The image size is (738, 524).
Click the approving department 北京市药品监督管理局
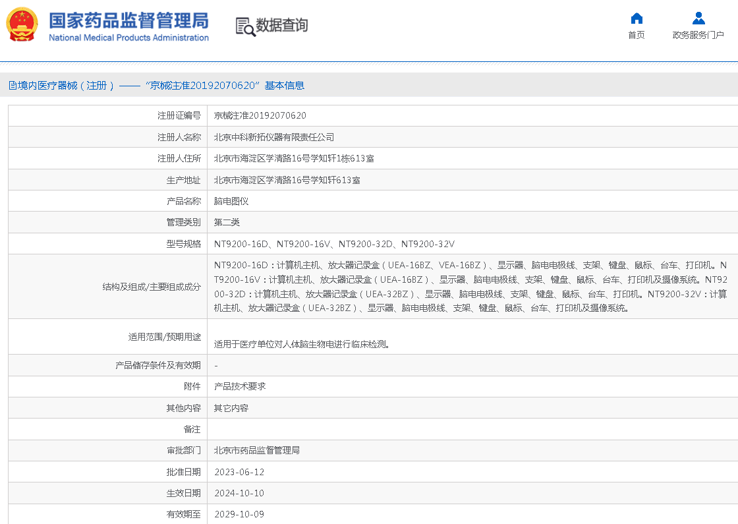[x=257, y=451]
